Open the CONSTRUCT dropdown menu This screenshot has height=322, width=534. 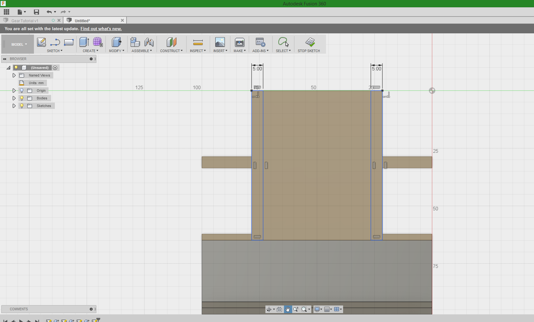point(171,51)
